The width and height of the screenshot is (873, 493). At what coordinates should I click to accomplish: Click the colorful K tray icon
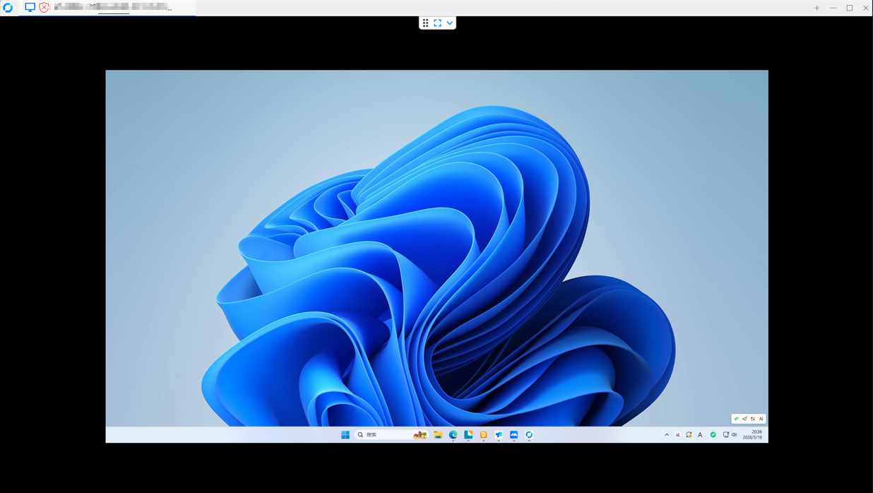[678, 435]
